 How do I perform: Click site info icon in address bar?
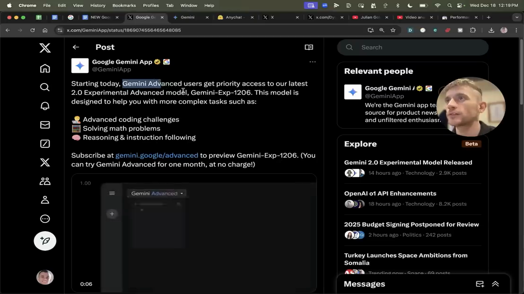60,30
